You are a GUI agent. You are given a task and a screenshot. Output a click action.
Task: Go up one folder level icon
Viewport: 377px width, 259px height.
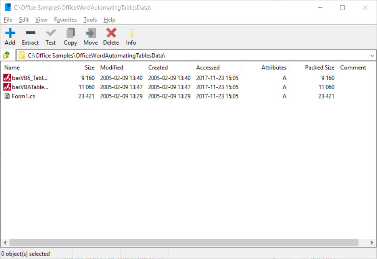(7, 56)
